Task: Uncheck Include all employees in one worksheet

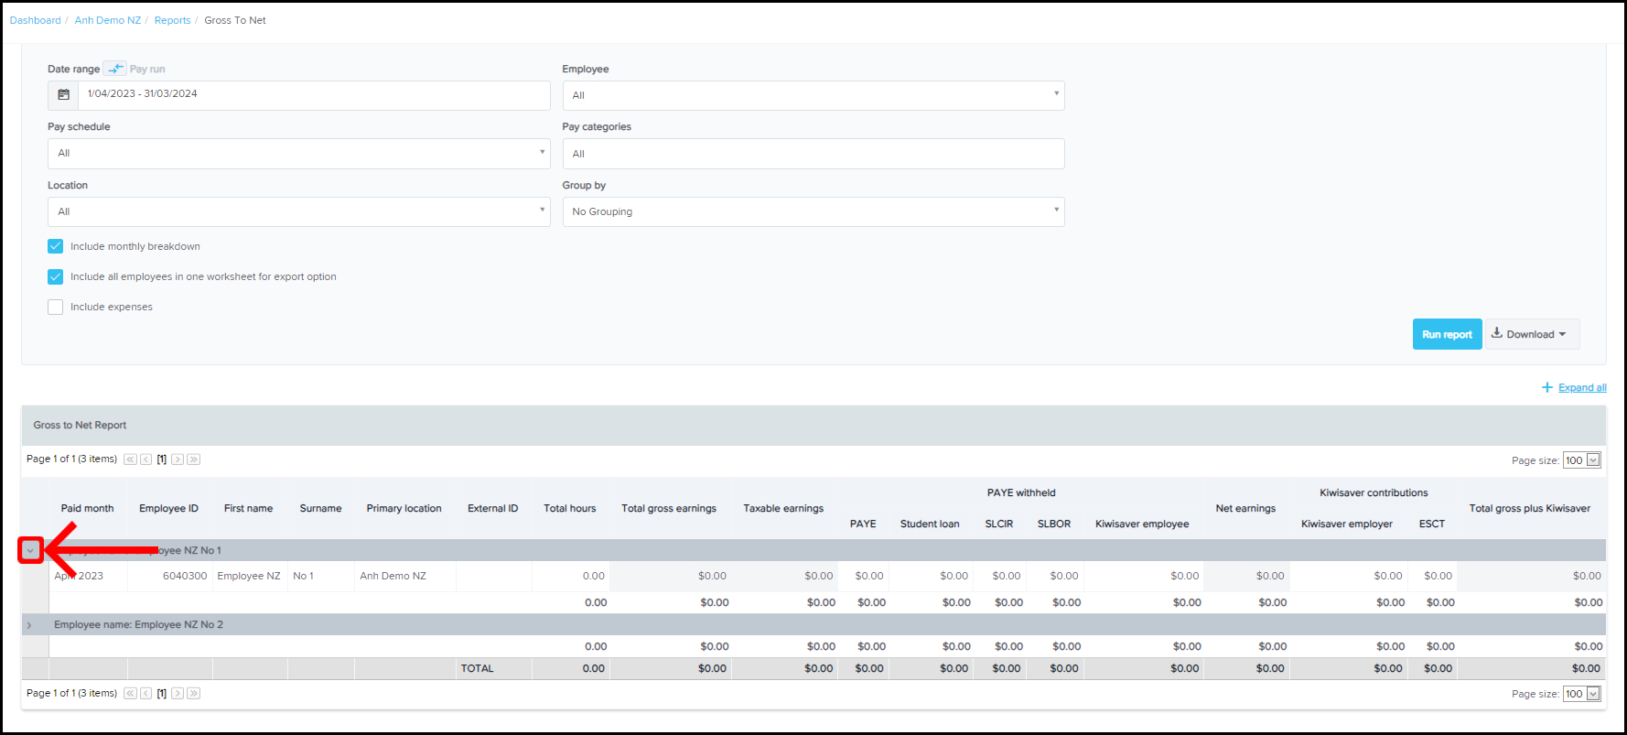Action: point(56,276)
